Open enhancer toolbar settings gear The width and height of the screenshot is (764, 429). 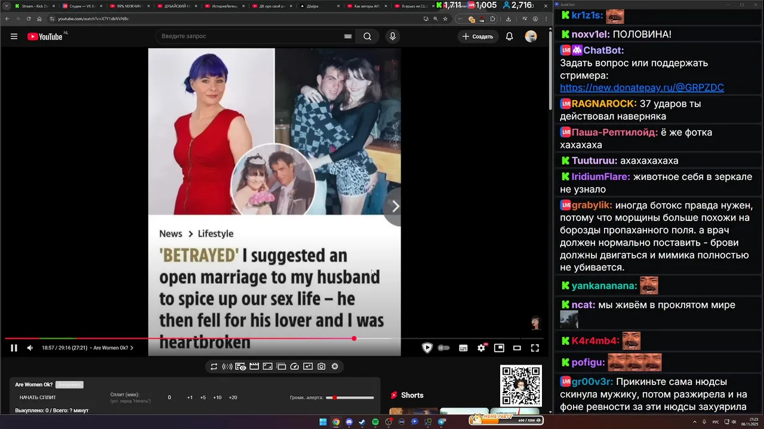click(x=335, y=366)
